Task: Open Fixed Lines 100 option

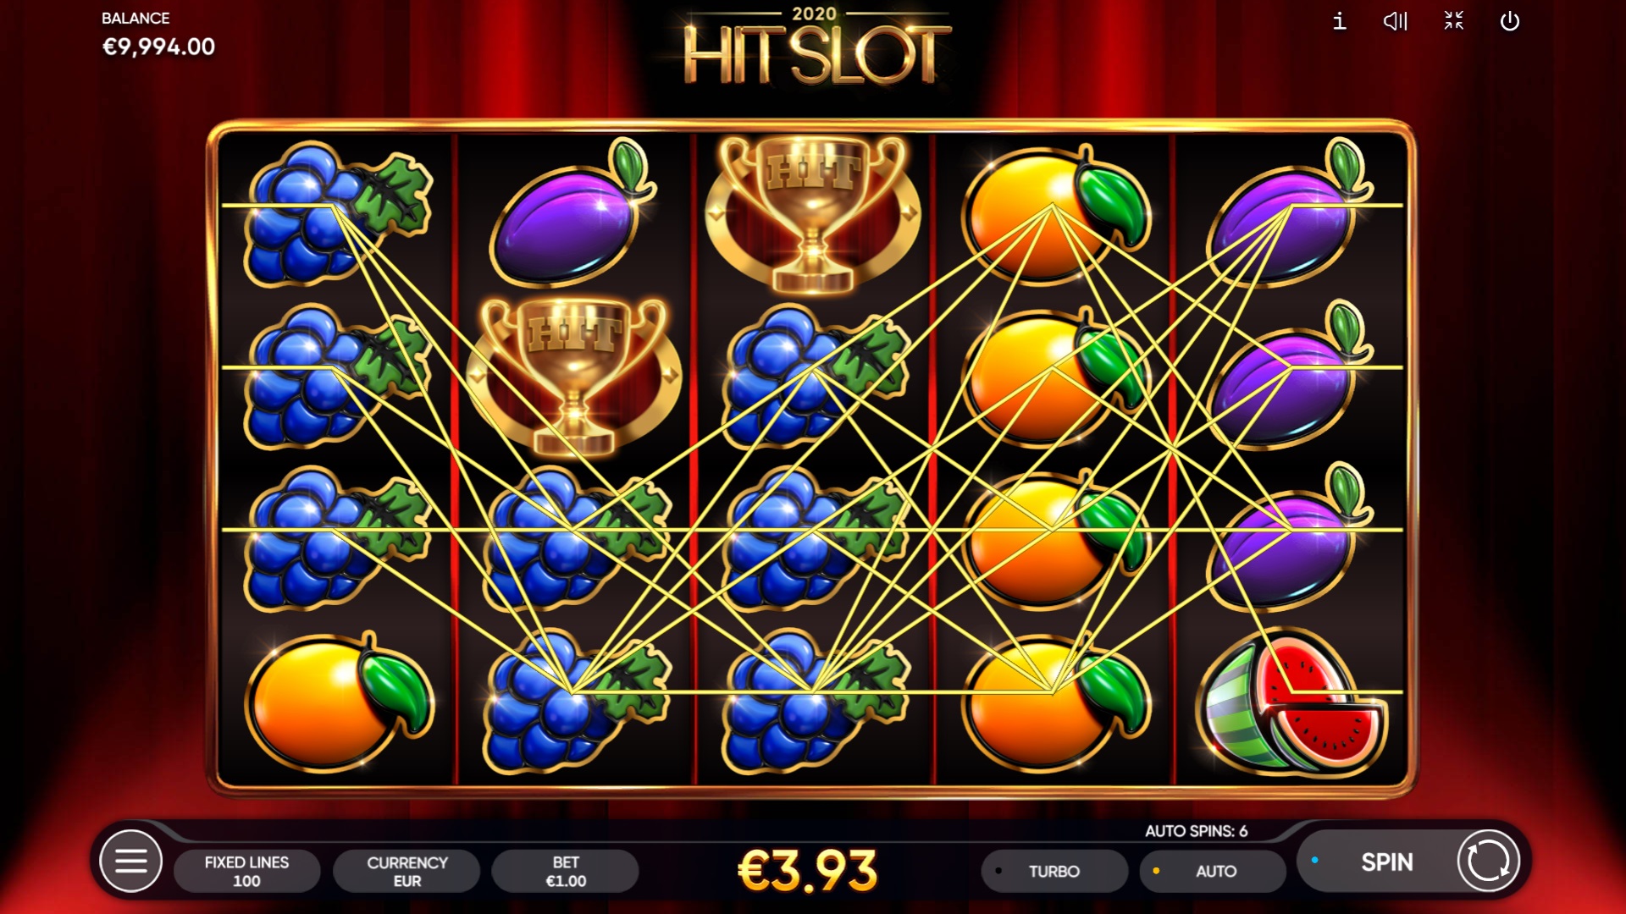Action: coord(246,871)
